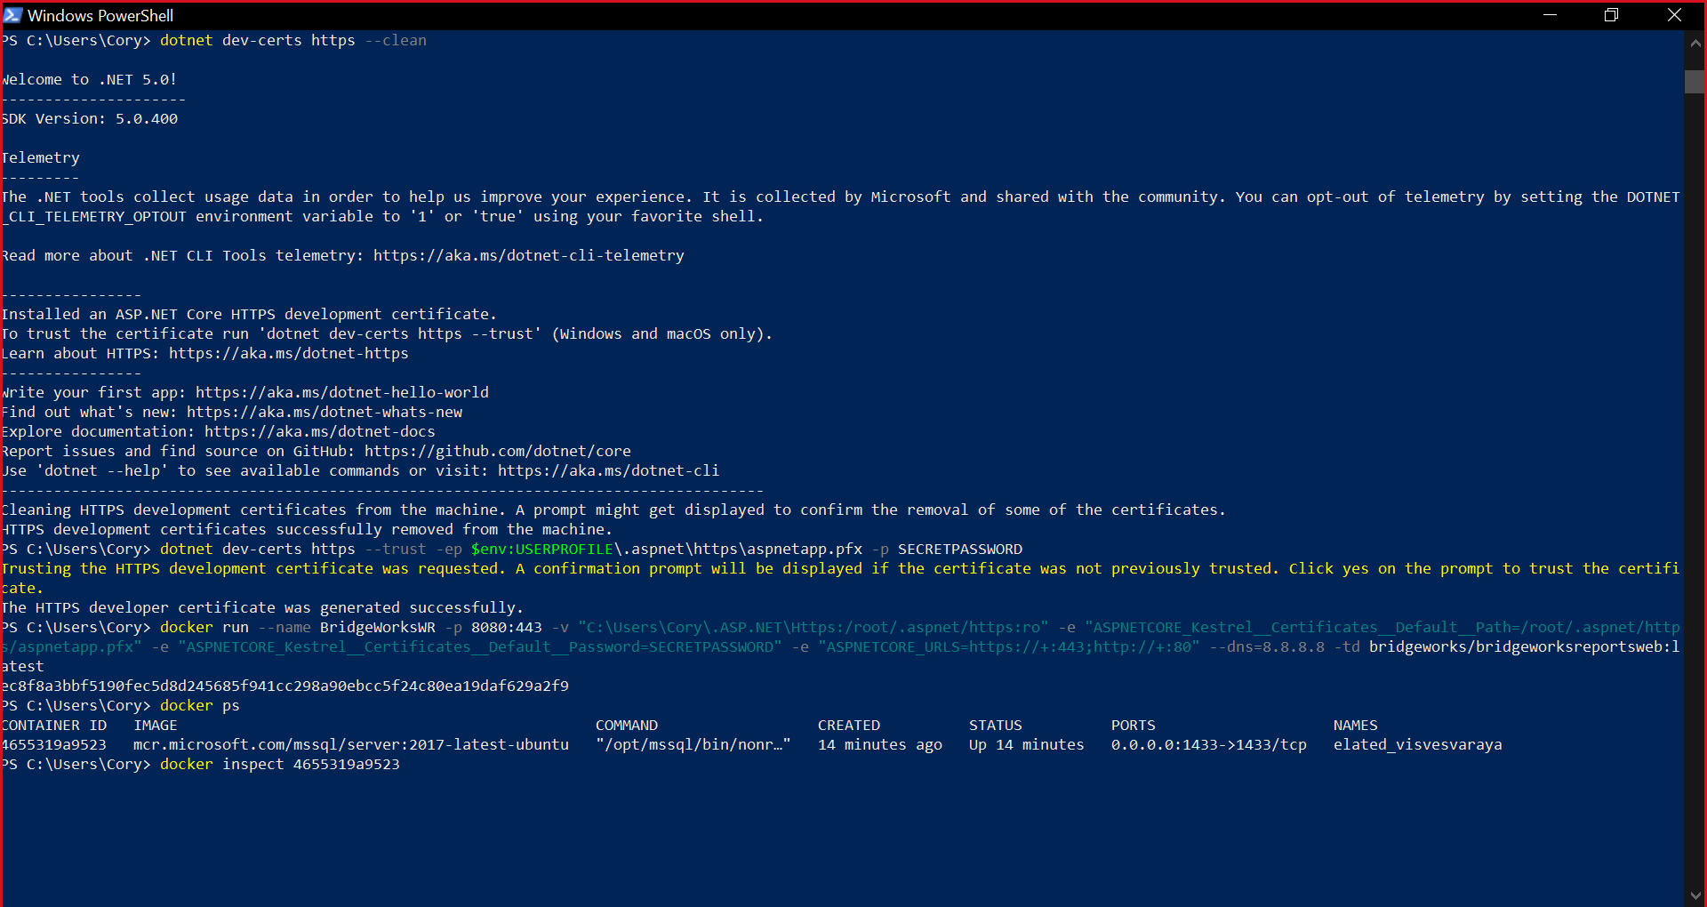The width and height of the screenshot is (1707, 907).
Task: Click the aka.ms/dotnet-docs URL
Action: [319, 432]
